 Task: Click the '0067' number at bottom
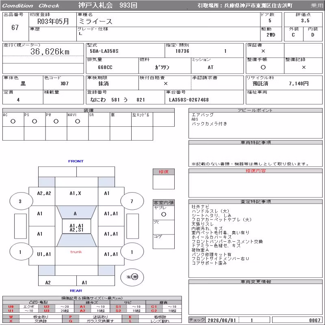click(x=314, y=320)
